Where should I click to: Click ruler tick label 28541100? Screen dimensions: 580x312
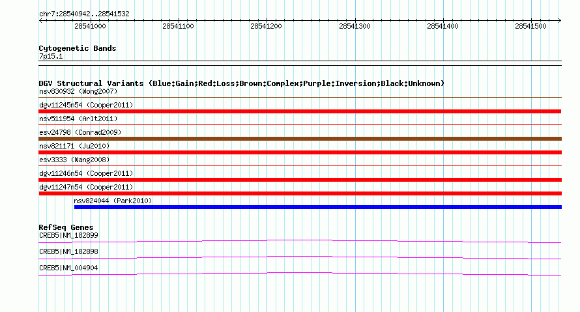click(178, 26)
